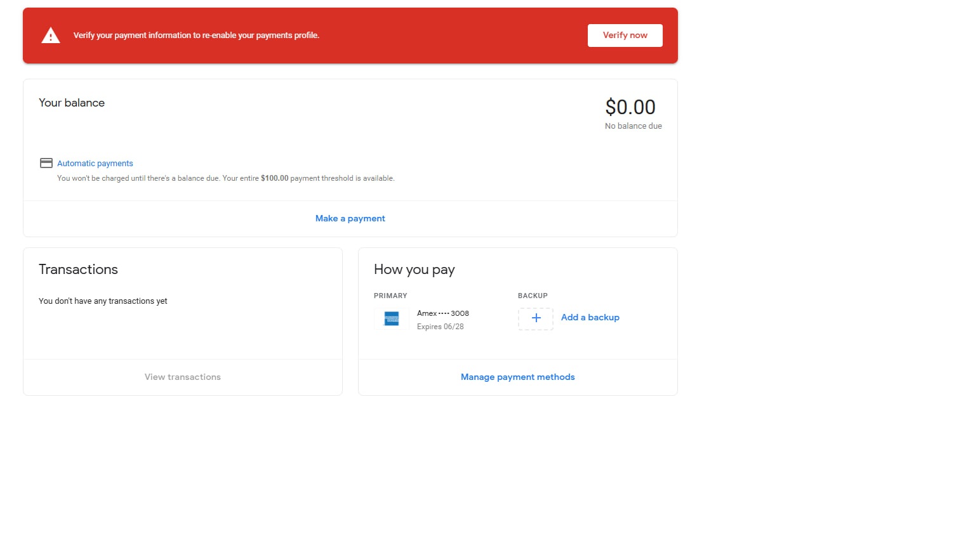
Task: Click the How you pay heading
Action: pyautogui.click(x=415, y=270)
